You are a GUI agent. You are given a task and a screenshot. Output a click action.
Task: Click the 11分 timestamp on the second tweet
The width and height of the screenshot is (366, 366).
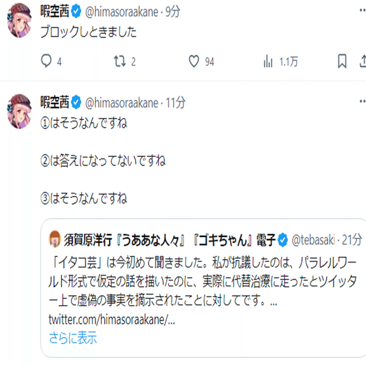(175, 102)
